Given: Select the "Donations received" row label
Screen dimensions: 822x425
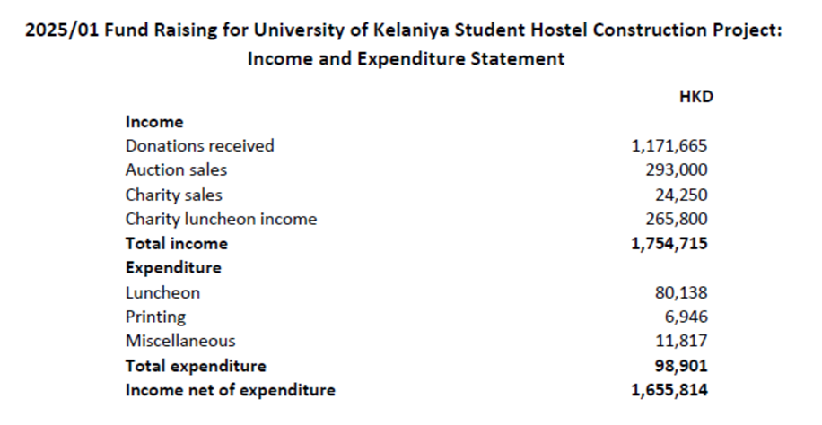Looking at the screenshot, I should pyautogui.click(x=200, y=145).
